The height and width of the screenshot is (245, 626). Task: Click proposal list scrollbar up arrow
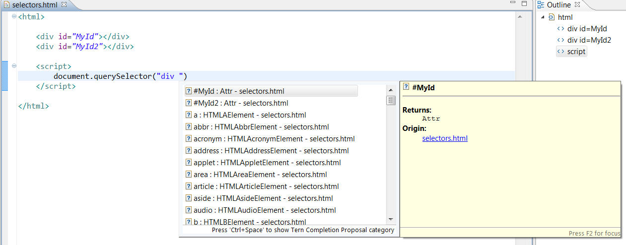[x=391, y=90]
